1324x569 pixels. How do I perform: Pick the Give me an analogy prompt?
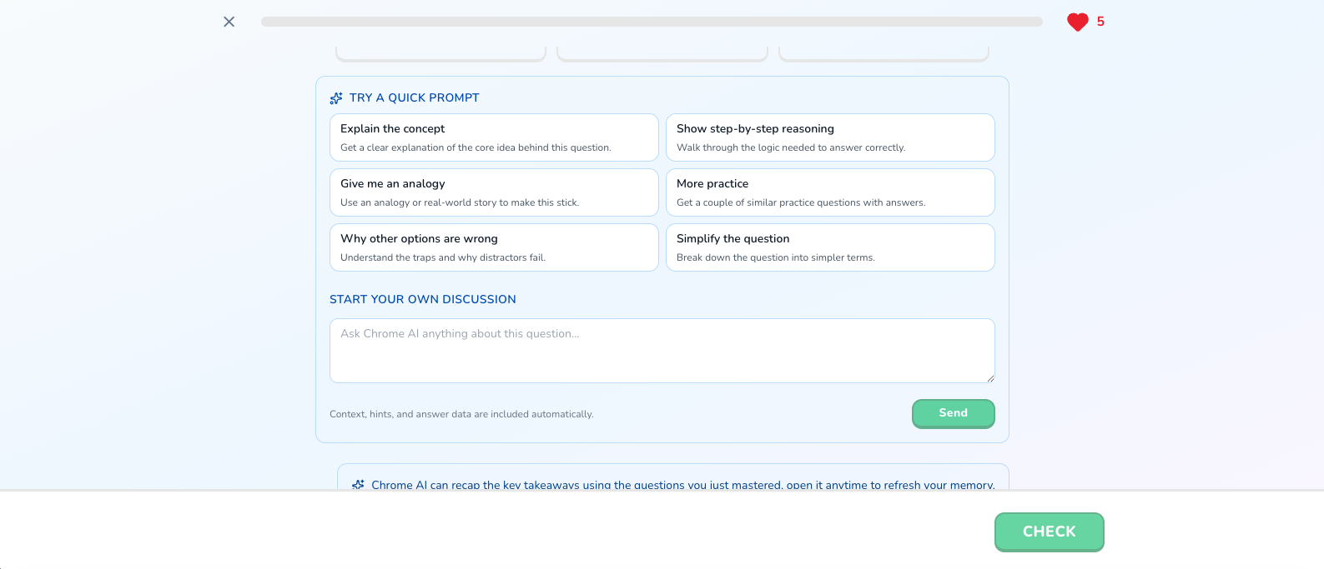click(494, 192)
